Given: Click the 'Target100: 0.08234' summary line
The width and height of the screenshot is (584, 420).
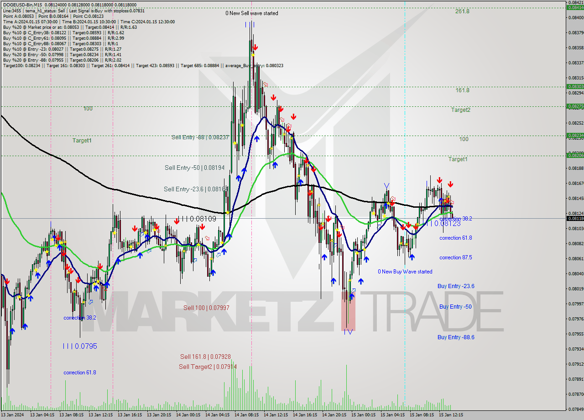Looking at the screenshot, I should pyautogui.click(x=143, y=65).
